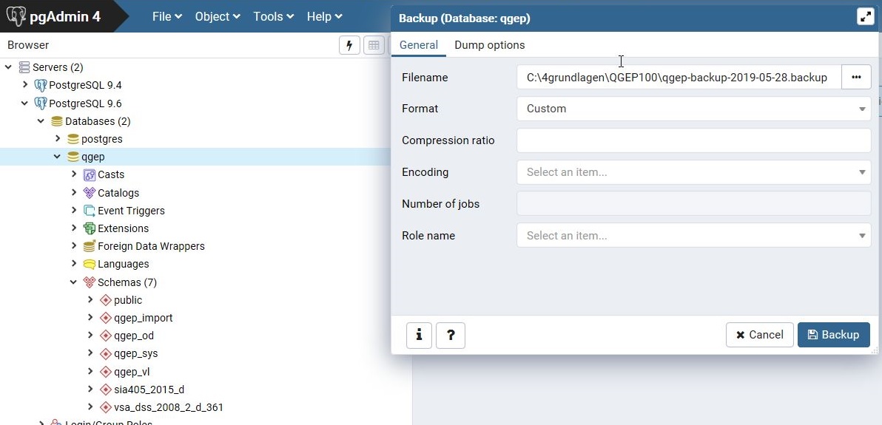
Task: Collapse the Schemas (7) node
Action: (x=74, y=282)
